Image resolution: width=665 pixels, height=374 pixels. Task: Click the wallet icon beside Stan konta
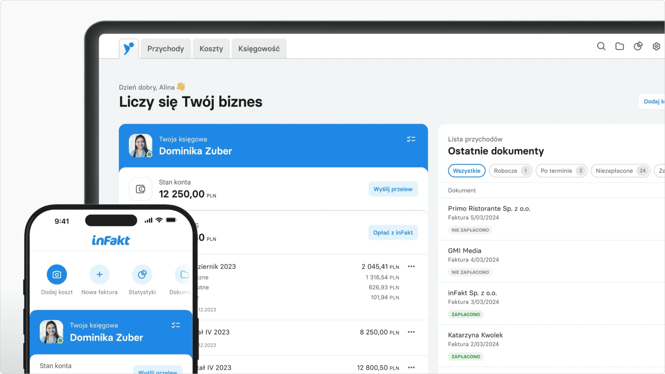click(141, 189)
